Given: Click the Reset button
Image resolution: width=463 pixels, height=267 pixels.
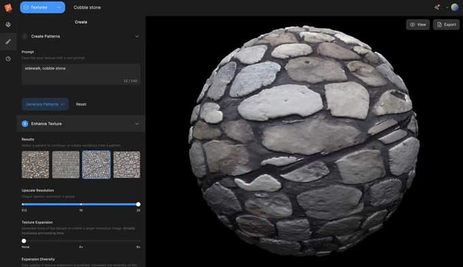Looking at the screenshot, I should coord(81,105).
